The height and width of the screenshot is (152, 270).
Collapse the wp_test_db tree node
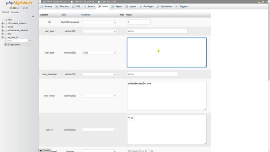[x=3, y=38]
